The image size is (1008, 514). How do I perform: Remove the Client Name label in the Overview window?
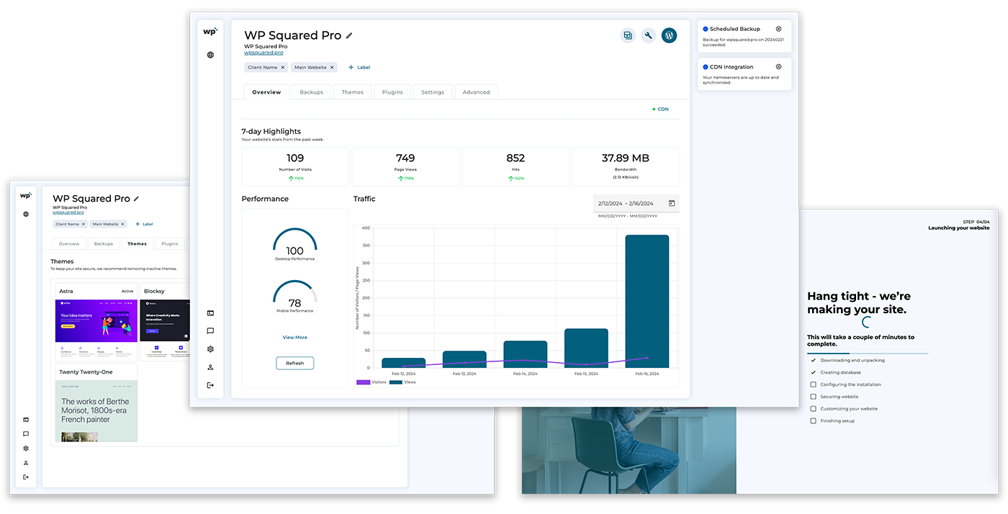tap(283, 67)
